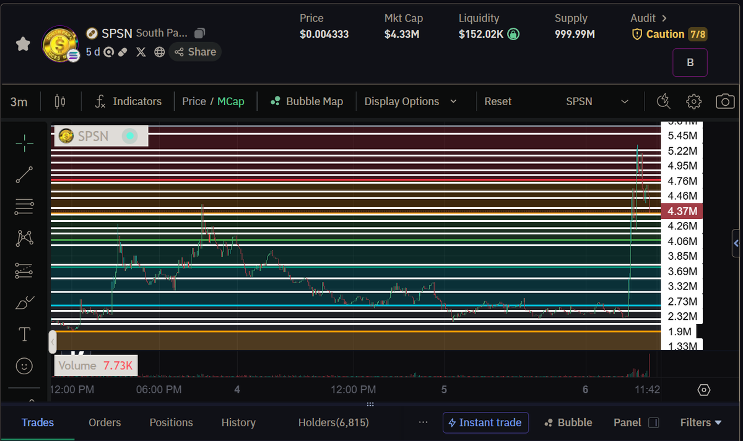Open the emoji icons tool
This screenshot has width=743, height=441.
(24, 366)
